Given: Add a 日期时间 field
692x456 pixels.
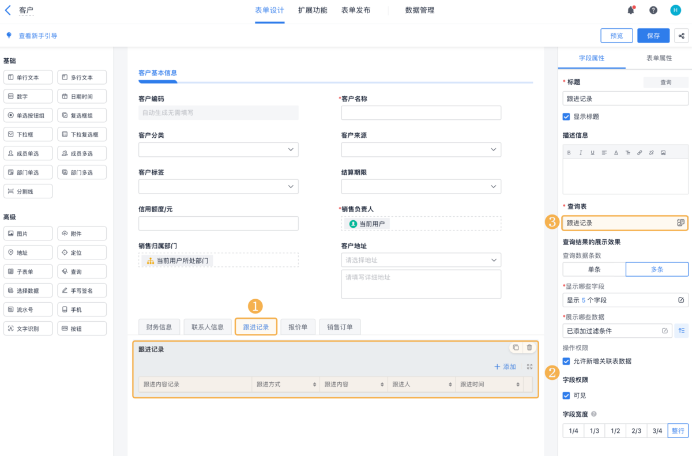Looking at the screenshot, I should pos(82,96).
